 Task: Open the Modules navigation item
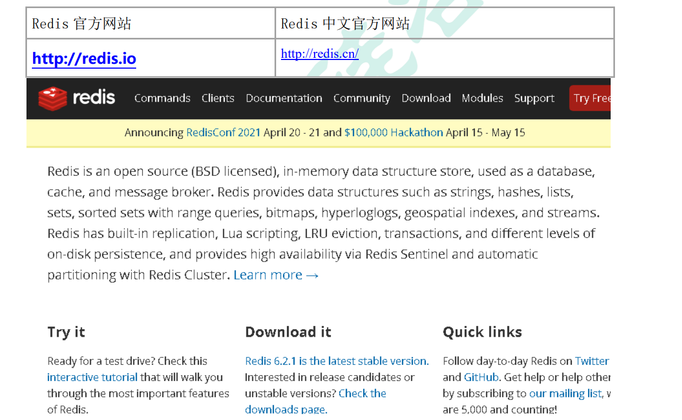coord(482,98)
